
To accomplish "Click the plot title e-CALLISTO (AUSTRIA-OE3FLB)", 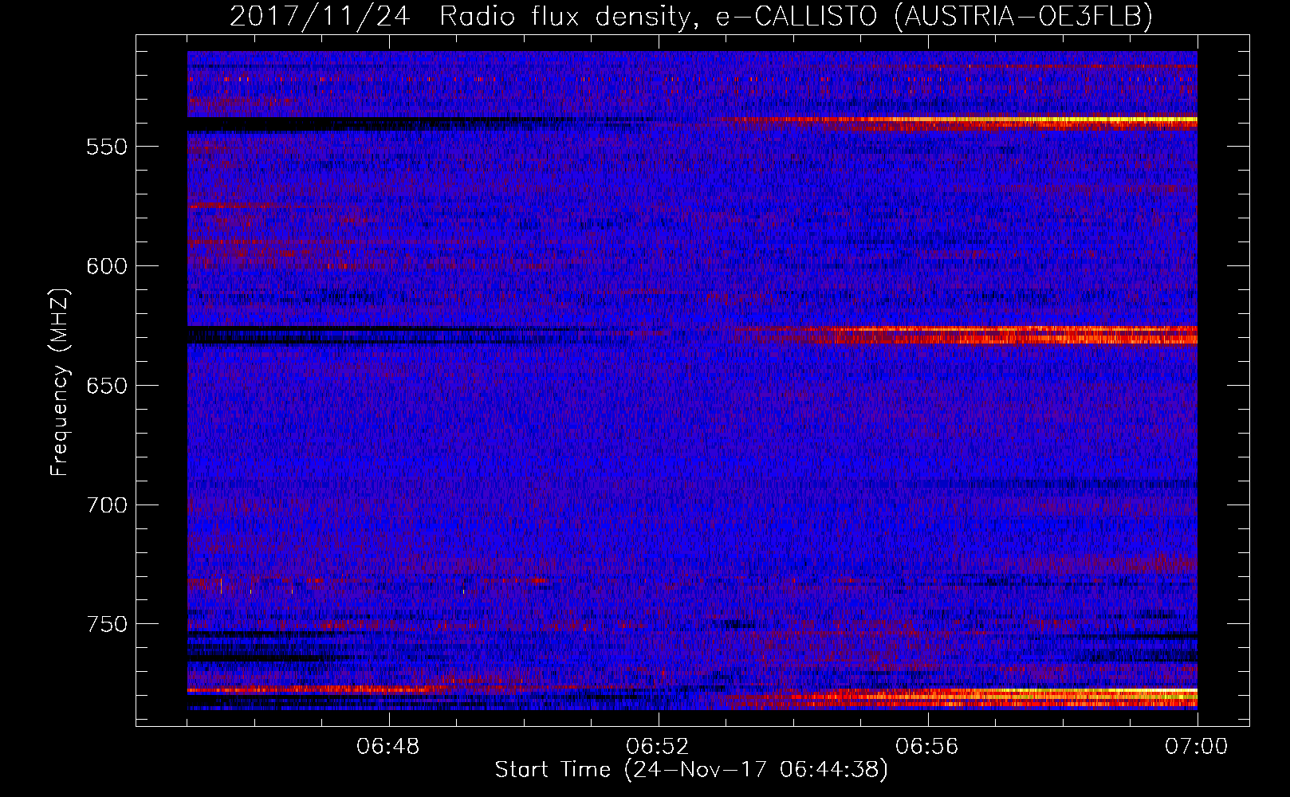I will (x=934, y=16).
